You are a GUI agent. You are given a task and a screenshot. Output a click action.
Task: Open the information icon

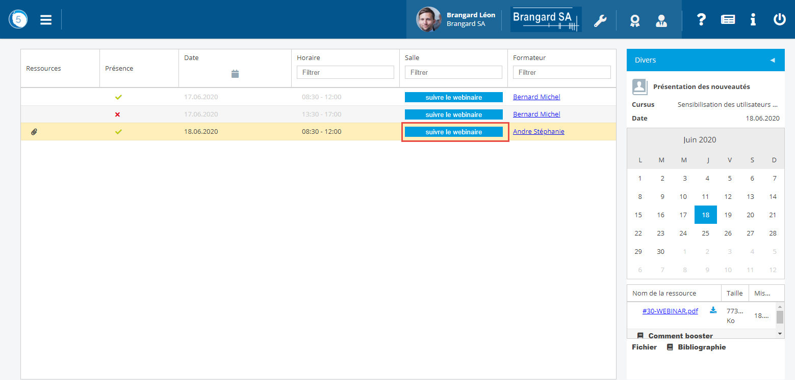coord(753,20)
